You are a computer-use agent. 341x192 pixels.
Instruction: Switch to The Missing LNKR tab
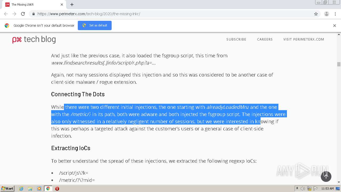coord(34,5)
